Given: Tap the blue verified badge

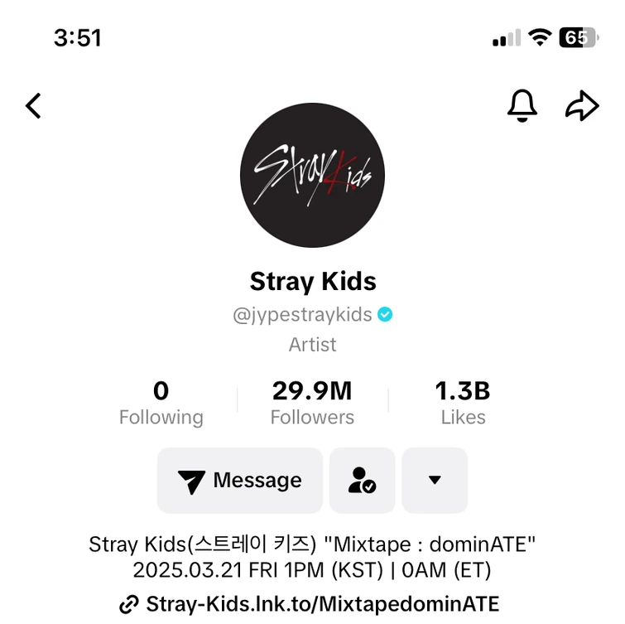Looking at the screenshot, I should click(385, 315).
